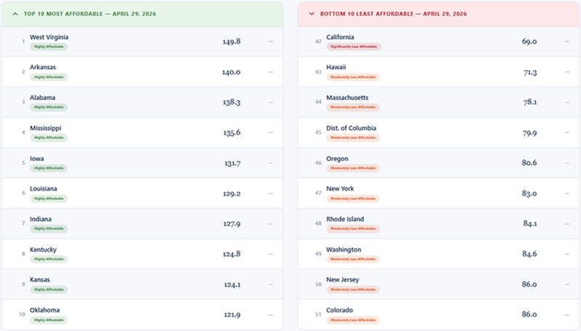This screenshot has width=581, height=331.
Task: Click the Highly Affordable badge under Alabama
Action: (49, 107)
